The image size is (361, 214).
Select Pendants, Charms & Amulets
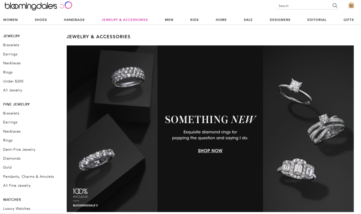click(x=28, y=177)
